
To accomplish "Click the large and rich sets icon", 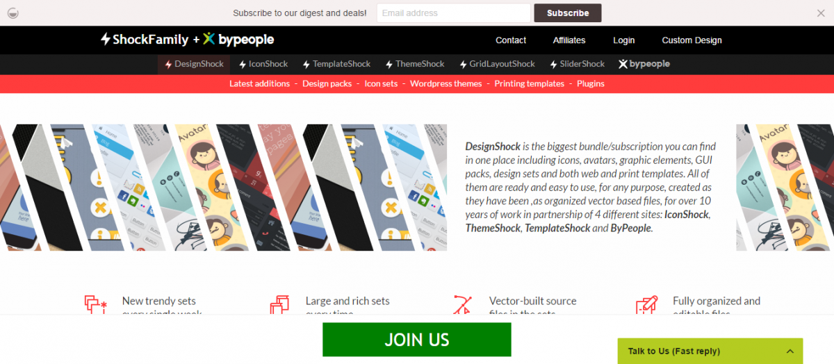I will pyautogui.click(x=279, y=305).
